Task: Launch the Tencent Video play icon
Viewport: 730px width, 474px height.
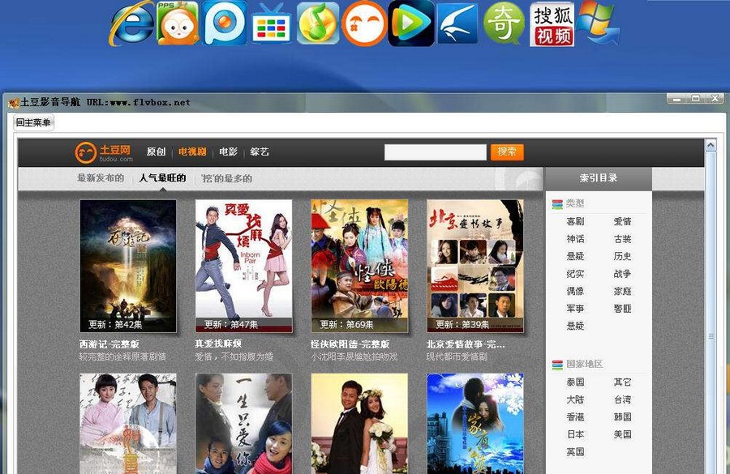Action: [411, 23]
